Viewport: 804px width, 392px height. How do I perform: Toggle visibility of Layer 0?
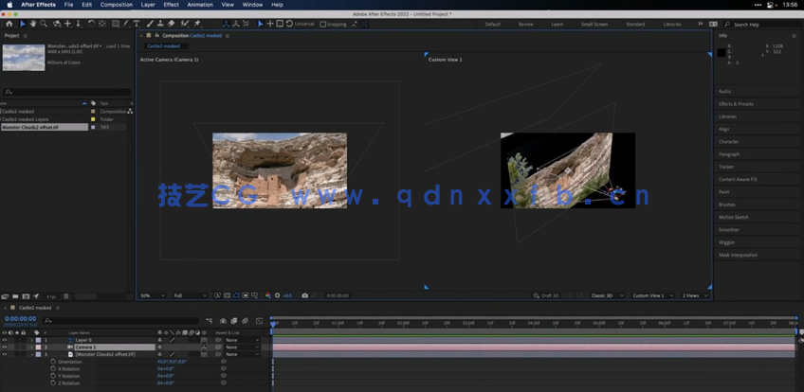pyautogui.click(x=4, y=340)
